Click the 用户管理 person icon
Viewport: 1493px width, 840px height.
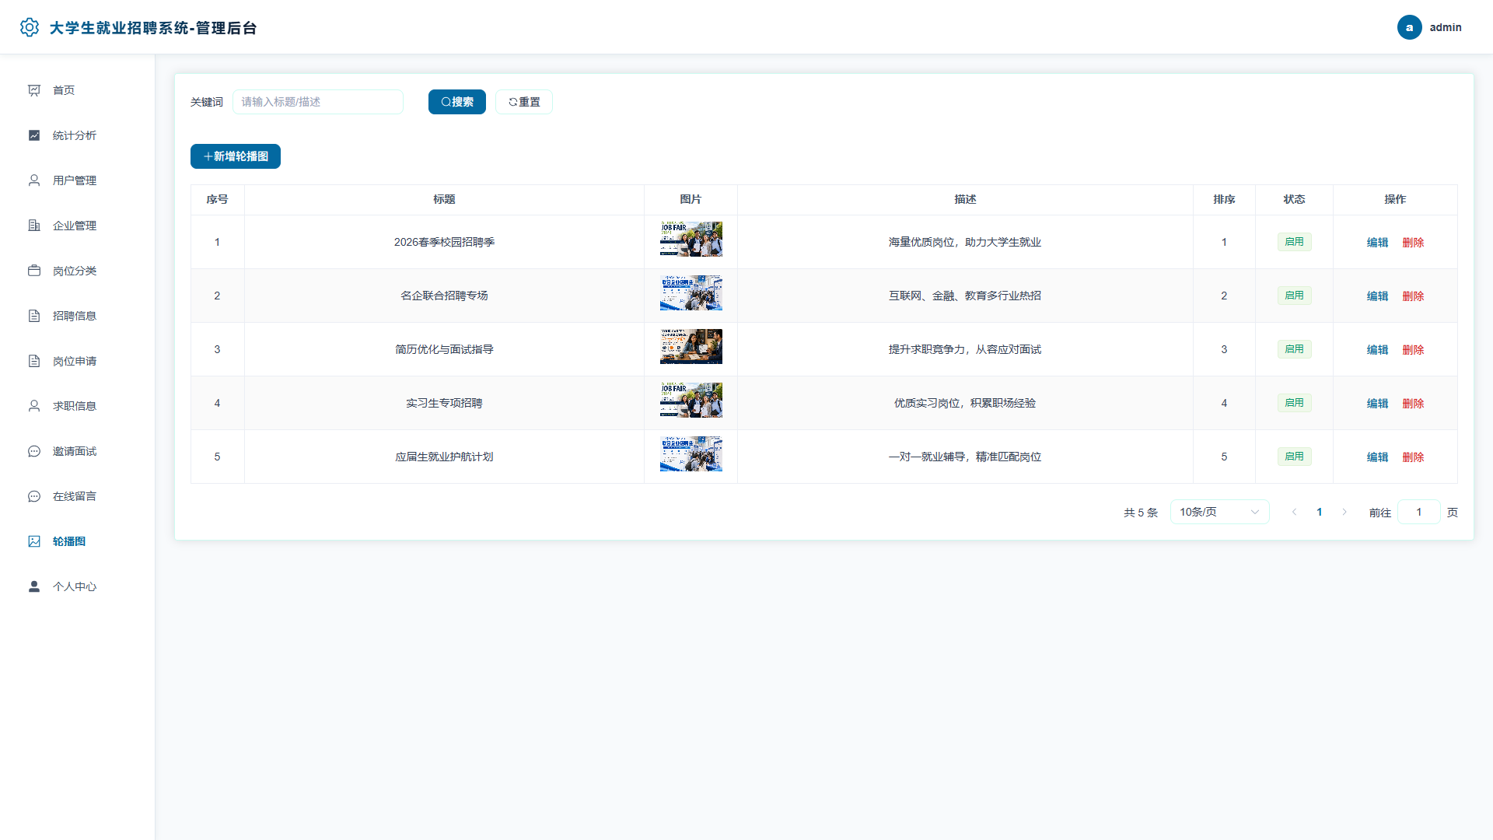point(34,180)
